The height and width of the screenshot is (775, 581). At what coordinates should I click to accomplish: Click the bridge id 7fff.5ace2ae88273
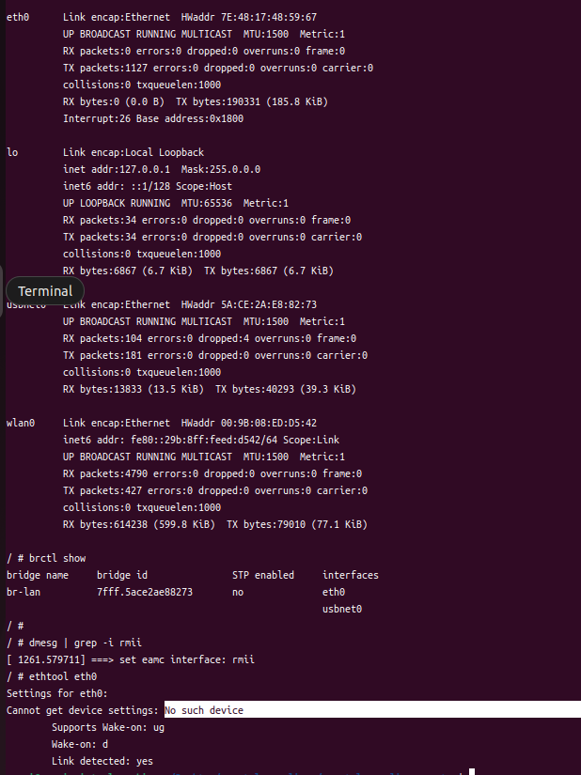point(145,592)
